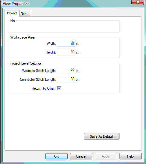Viewport: 146px width, 164px height.
Task: Click the Maximum Stitch Length label
Action: [39, 71]
